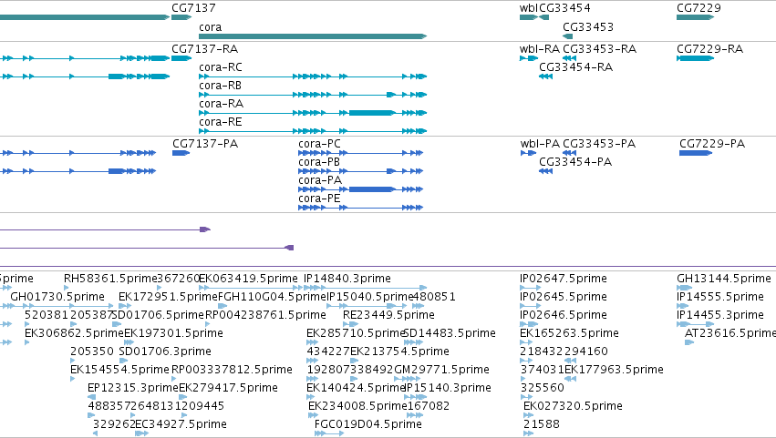
Task: Select the FGC019D04.5prime EST label
Action: (368, 424)
